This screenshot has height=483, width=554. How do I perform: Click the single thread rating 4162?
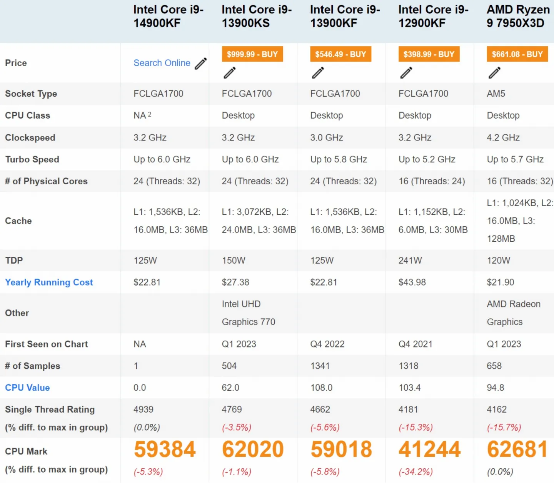pyautogui.click(x=497, y=409)
